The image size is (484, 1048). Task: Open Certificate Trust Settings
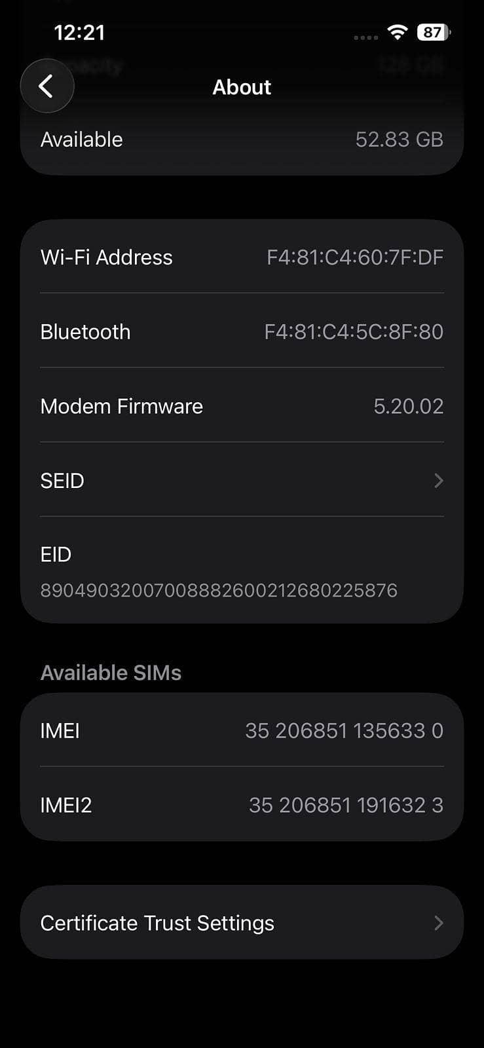click(157, 923)
